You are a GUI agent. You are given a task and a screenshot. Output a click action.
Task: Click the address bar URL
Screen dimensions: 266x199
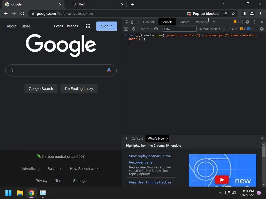point(65,13)
